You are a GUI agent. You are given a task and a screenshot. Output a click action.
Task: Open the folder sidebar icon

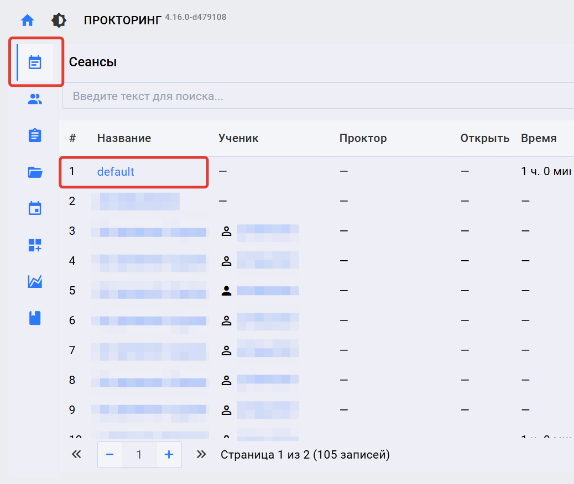click(x=35, y=172)
